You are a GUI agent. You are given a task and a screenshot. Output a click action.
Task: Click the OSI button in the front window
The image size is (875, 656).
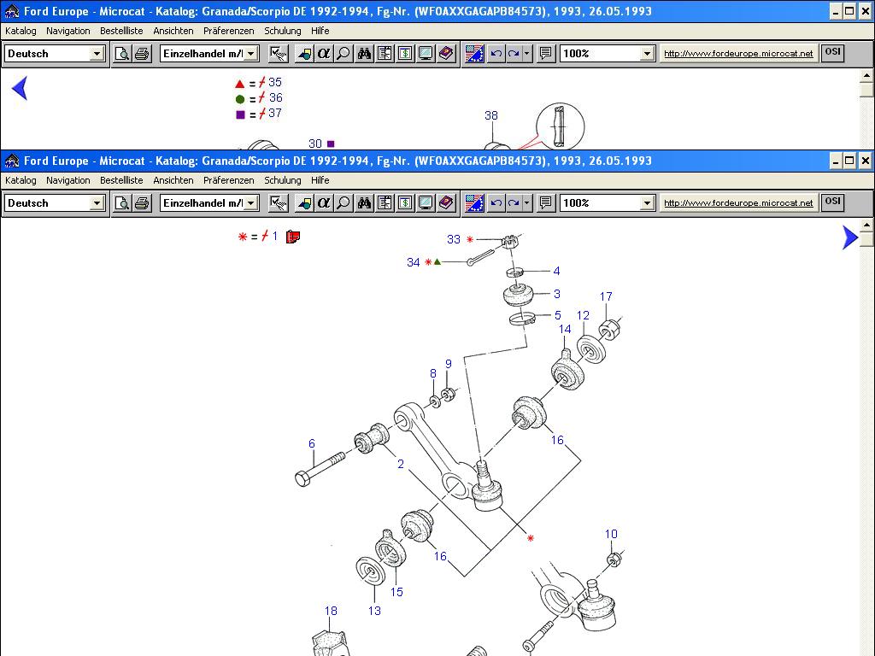coord(832,202)
